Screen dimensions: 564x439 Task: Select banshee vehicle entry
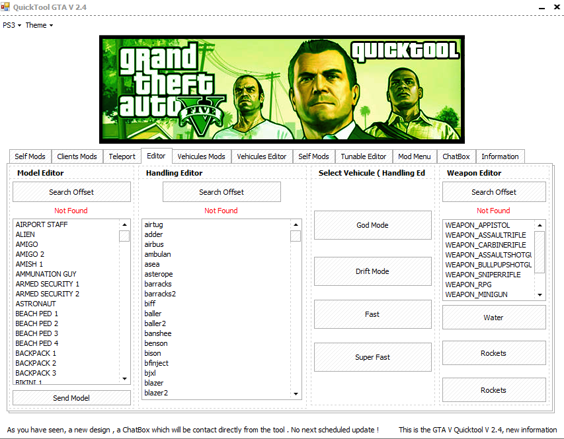coord(216,334)
